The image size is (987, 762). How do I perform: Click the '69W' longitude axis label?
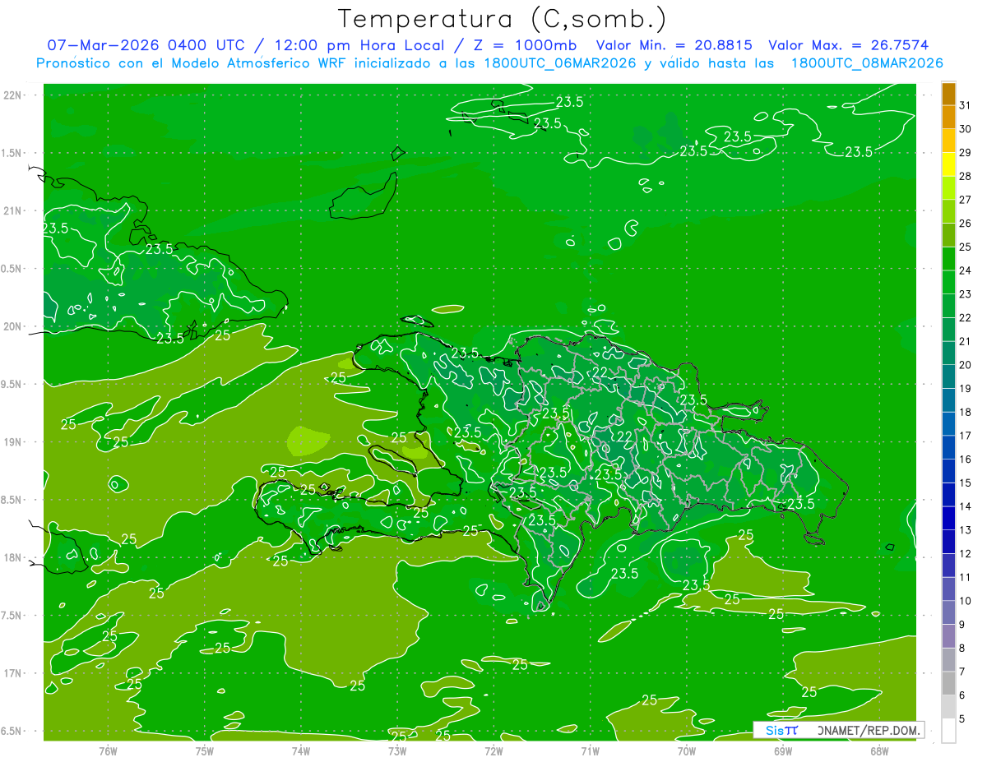tap(782, 750)
